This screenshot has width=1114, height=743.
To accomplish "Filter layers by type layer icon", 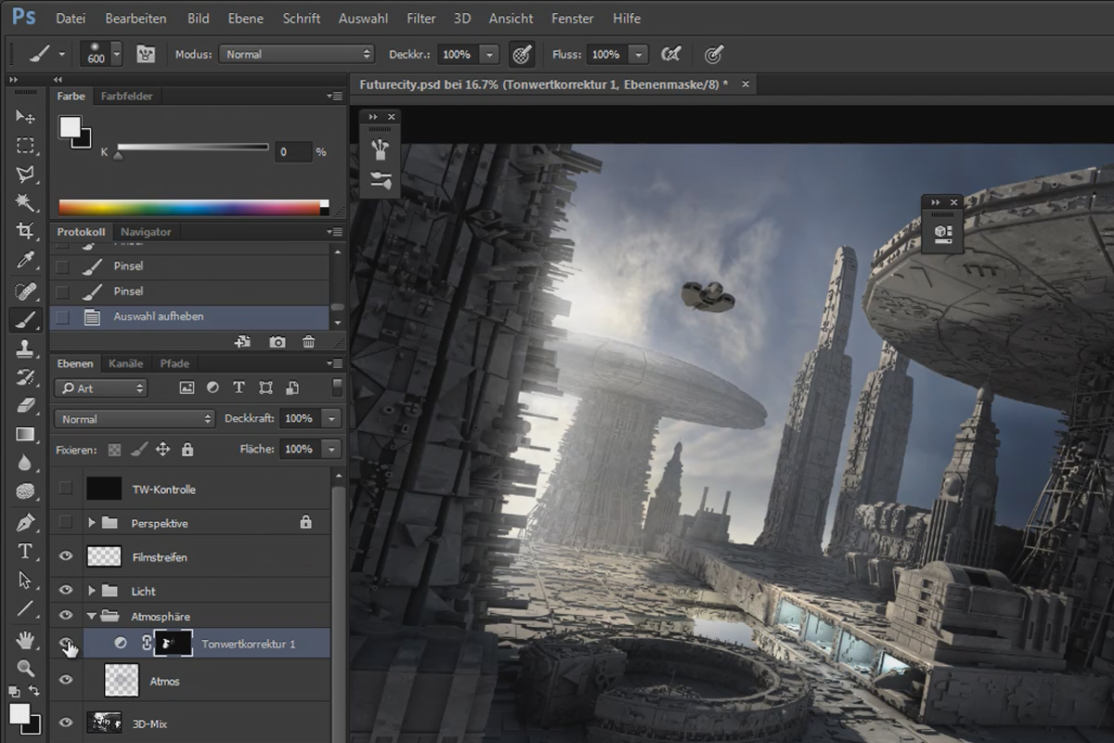I will (x=239, y=387).
